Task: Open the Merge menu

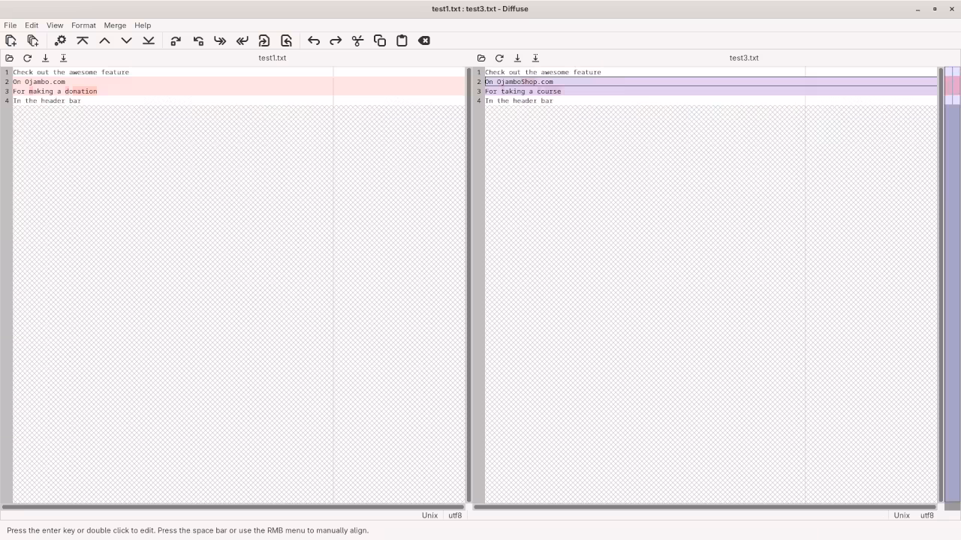Action: pyautogui.click(x=115, y=25)
